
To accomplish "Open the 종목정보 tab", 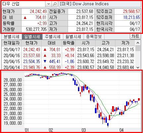I will click(94, 37).
